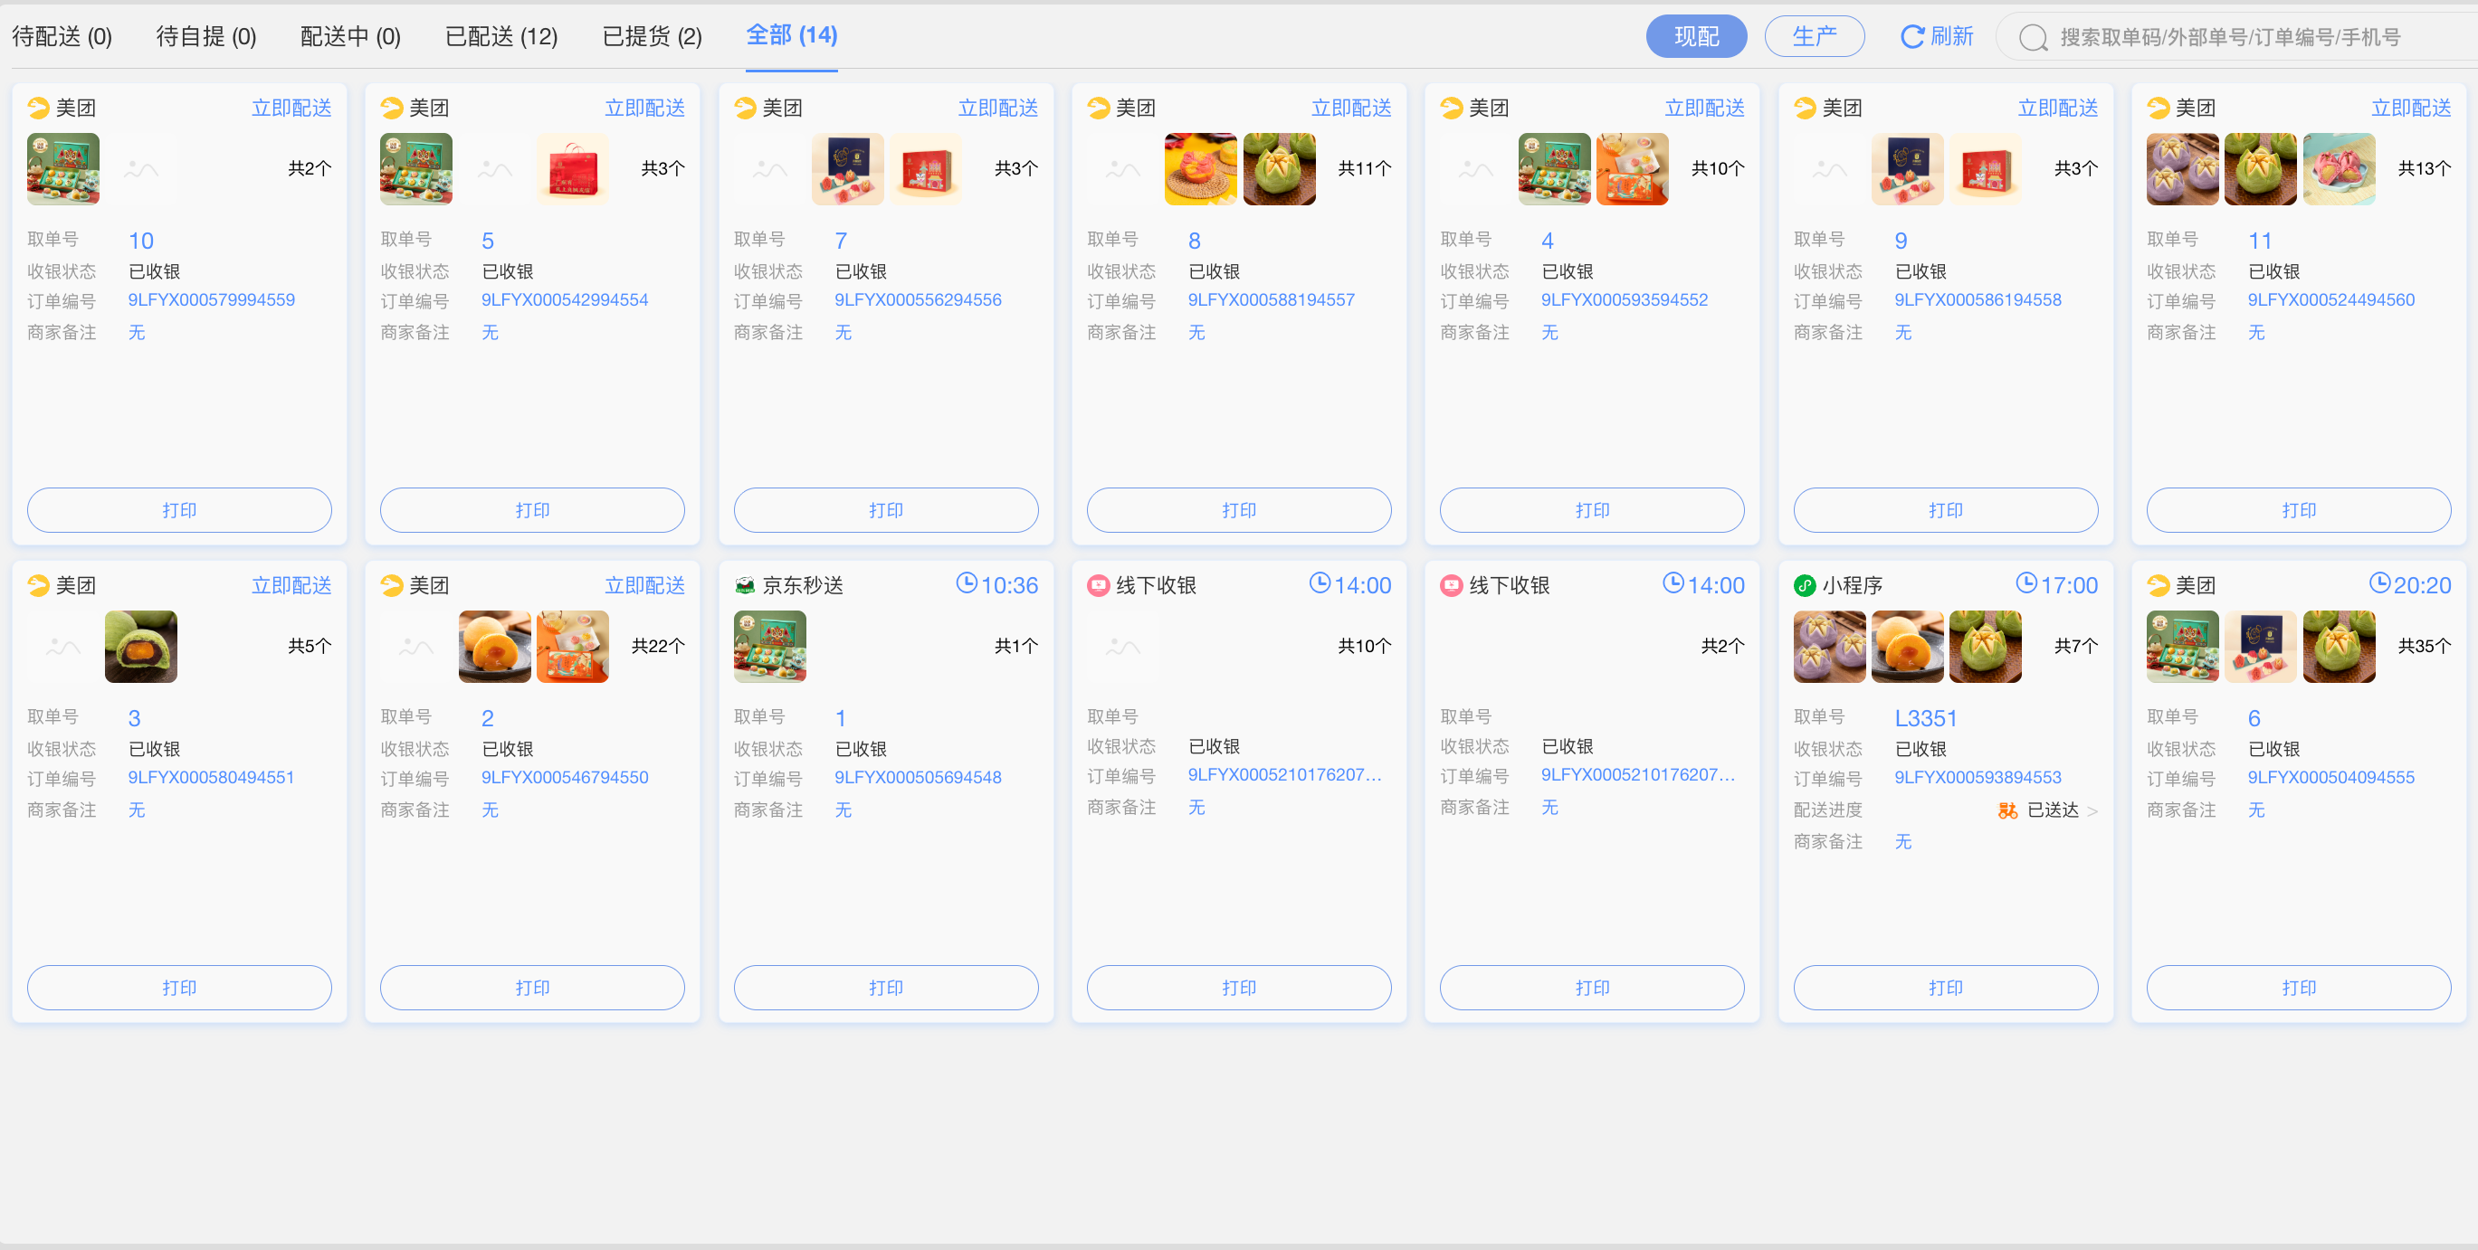This screenshot has height=1250, width=2478.
Task: Click 京东秒送 platform icon
Action: coord(745,585)
